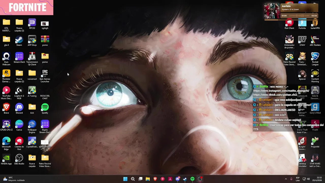Viewport: 325px width, 183px height.
Task: Select the Burglin' Gnomes icon
Action: click(x=302, y=144)
